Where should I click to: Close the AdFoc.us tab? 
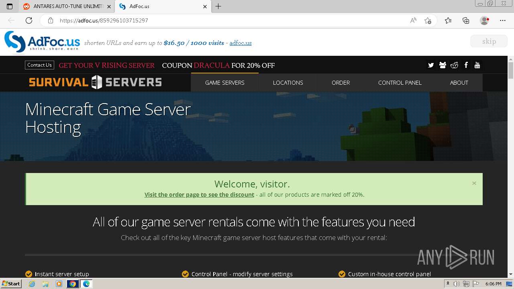[205, 6]
